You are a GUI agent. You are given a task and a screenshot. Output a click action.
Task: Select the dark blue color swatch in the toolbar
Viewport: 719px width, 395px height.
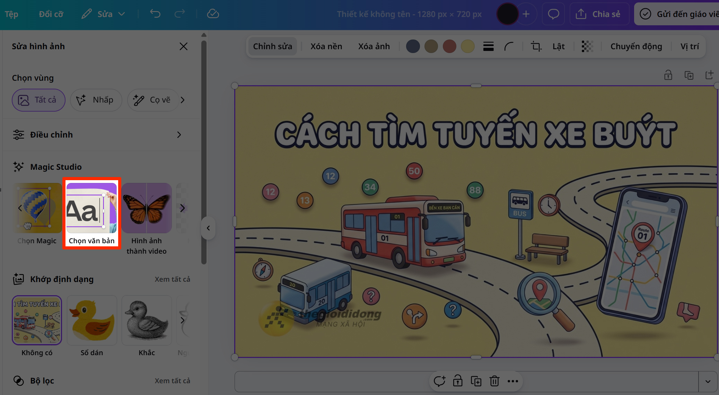[x=413, y=46]
